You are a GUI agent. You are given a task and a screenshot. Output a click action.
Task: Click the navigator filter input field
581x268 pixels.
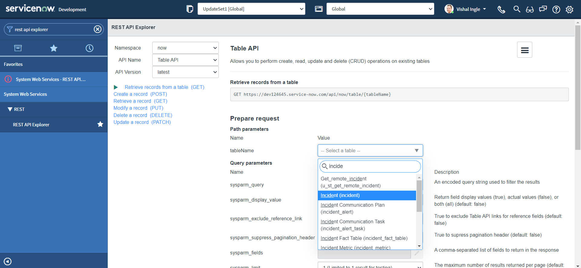[x=54, y=29]
